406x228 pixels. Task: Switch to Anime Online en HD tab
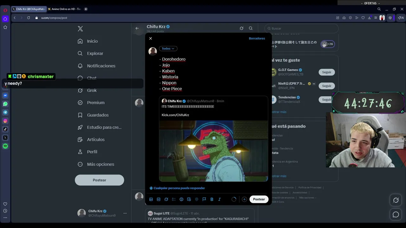65,9
